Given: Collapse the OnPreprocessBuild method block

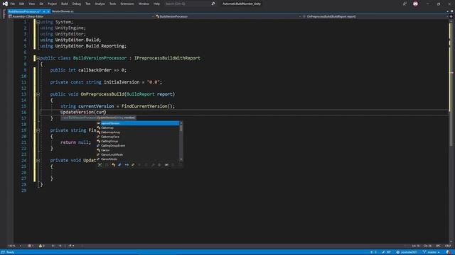Looking at the screenshot, I should coord(38,94).
